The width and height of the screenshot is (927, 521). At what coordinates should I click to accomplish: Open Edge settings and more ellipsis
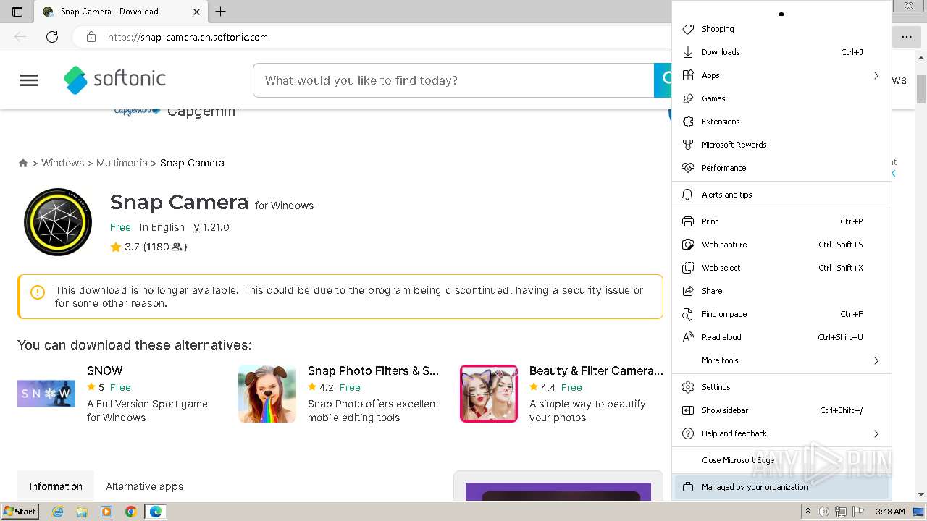pos(907,37)
